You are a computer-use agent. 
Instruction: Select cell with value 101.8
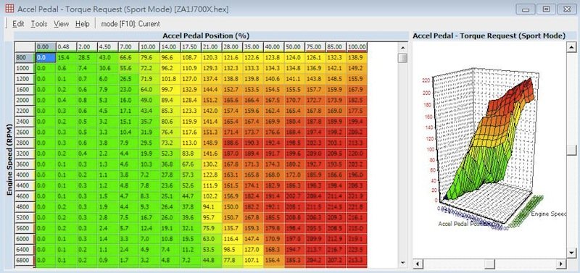pos(170,79)
